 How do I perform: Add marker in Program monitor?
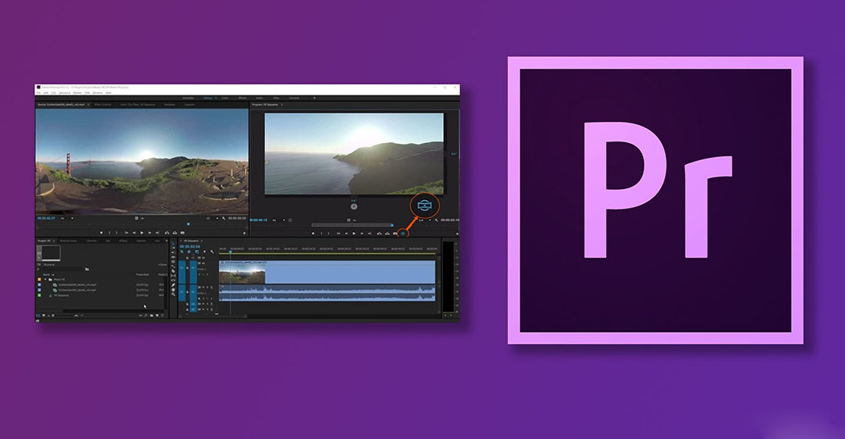click(x=313, y=234)
